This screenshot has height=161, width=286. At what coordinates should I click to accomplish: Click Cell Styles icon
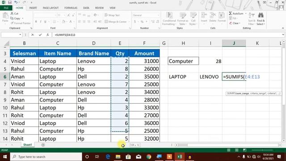(x=193, y=16)
